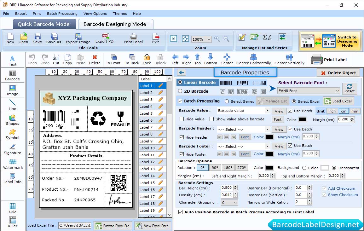
Task: Click the zoom in magnifier
Action: (x=217, y=39)
